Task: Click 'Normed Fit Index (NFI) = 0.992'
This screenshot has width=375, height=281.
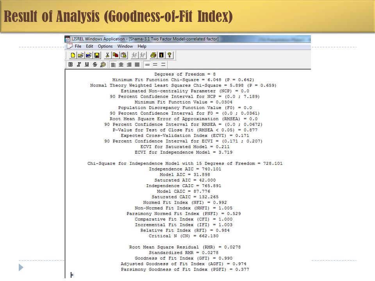Action: (x=185, y=203)
